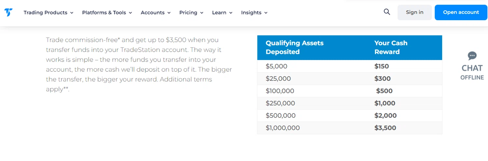Click the $2,000 cash reward value
Screen dimensions: 488x161
click(x=386, y=116)
